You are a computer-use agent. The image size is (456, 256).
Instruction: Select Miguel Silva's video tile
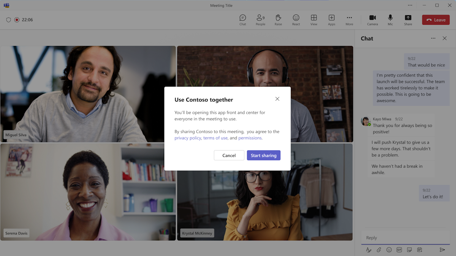click(88, 94)
